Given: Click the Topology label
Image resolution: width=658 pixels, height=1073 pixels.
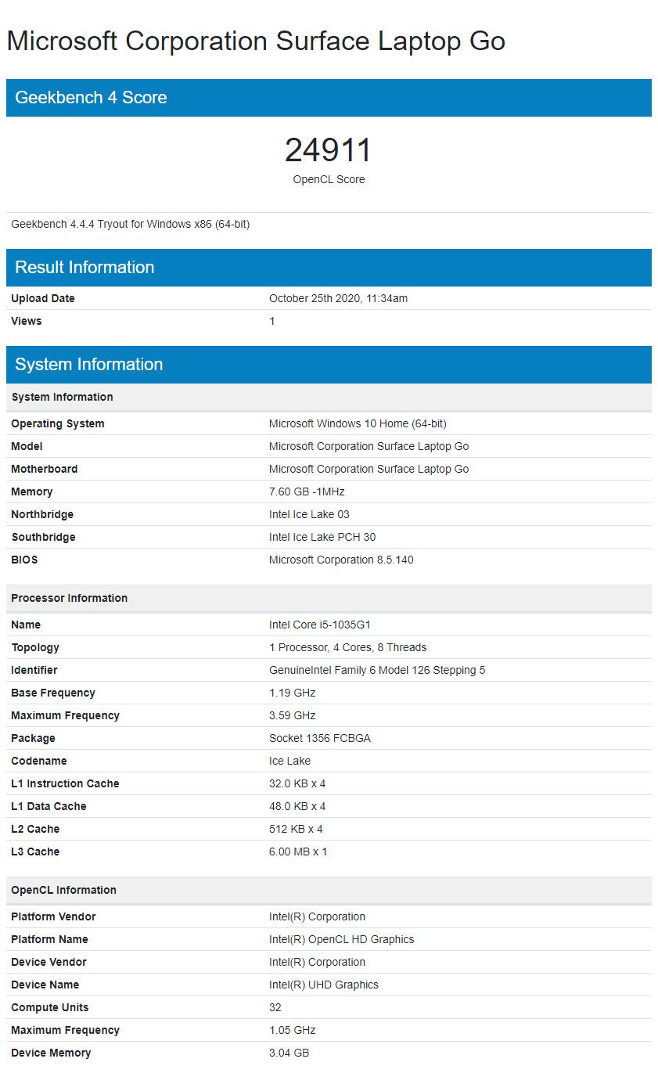Looking at the screenshot, I should click(35, 647).
